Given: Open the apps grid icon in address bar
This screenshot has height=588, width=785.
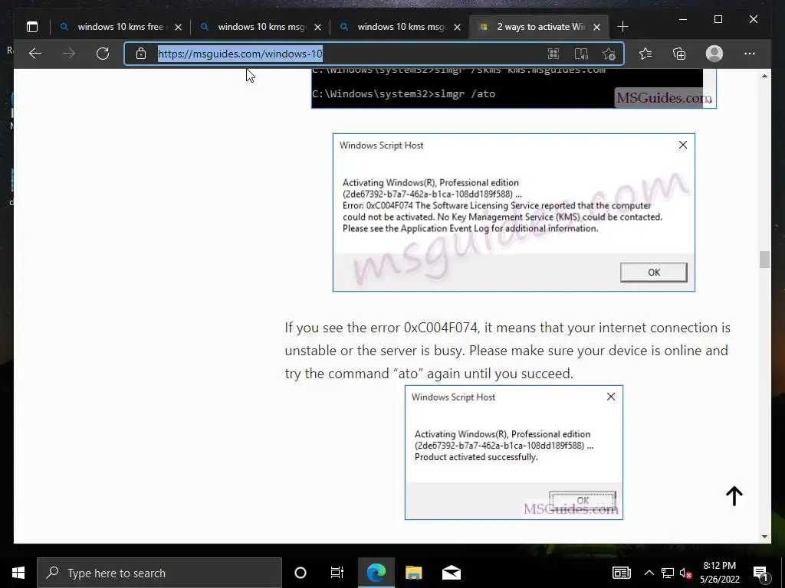Looking at the screenshot, I should tap(553, 54).
